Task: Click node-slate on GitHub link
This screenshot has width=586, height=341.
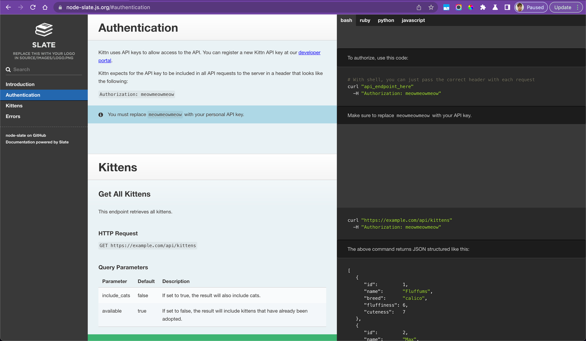Action: [x=25, y=135]
